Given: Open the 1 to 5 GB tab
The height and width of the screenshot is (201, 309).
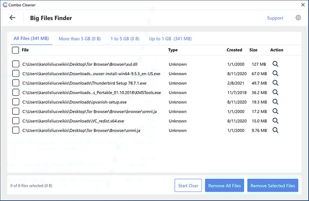Looking at the screenshot, I should pos(125,39).
